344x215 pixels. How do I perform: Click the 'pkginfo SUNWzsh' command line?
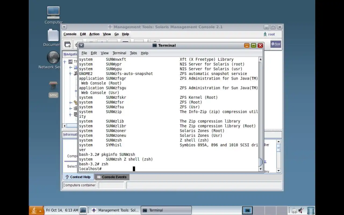[107, 155]
